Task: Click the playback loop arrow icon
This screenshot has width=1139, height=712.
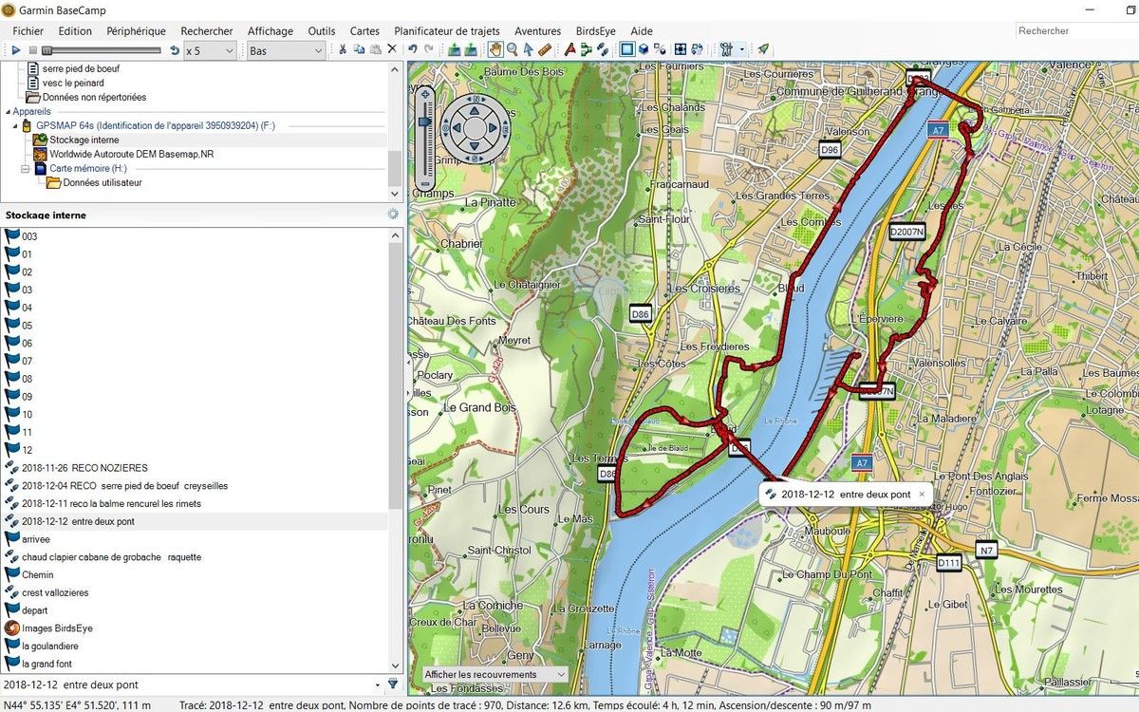Action: click(x=175, y=49)
